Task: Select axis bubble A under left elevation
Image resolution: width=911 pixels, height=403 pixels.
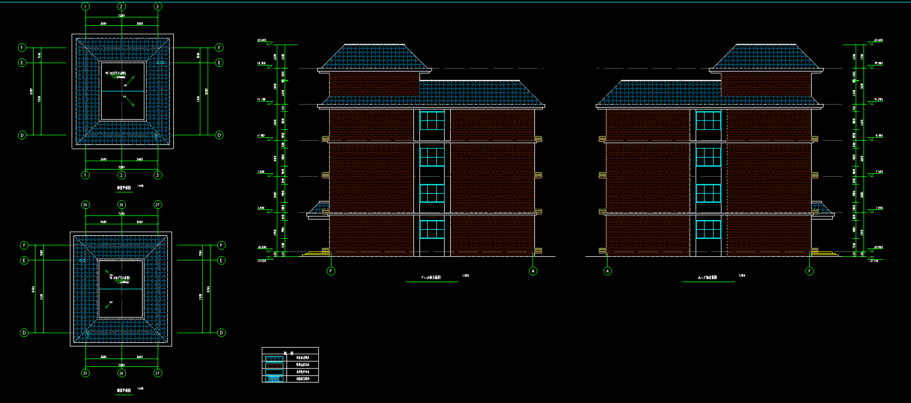Action: tap(533, 271)
